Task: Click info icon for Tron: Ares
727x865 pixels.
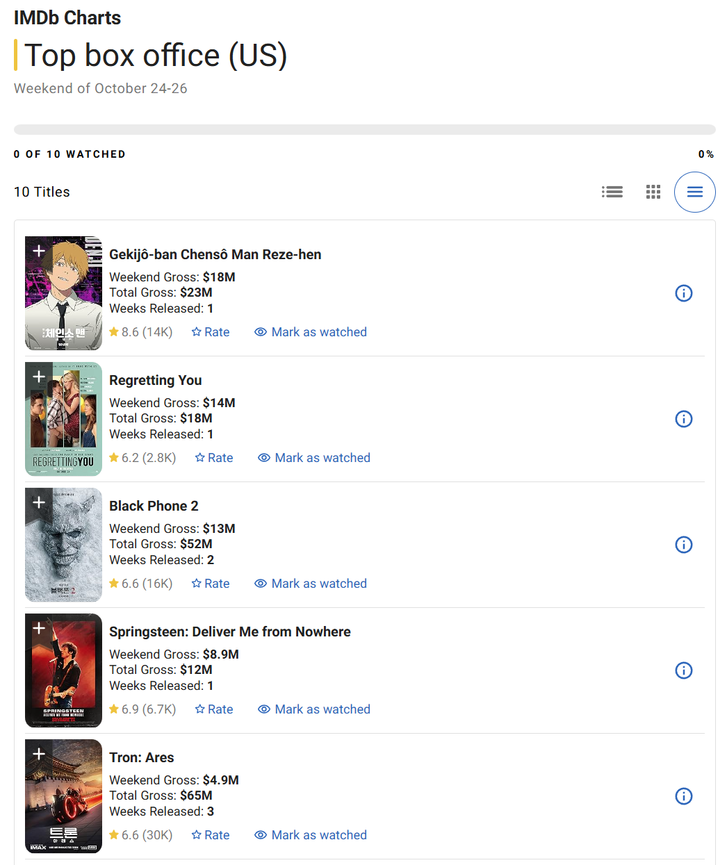Action: [684, 796]
